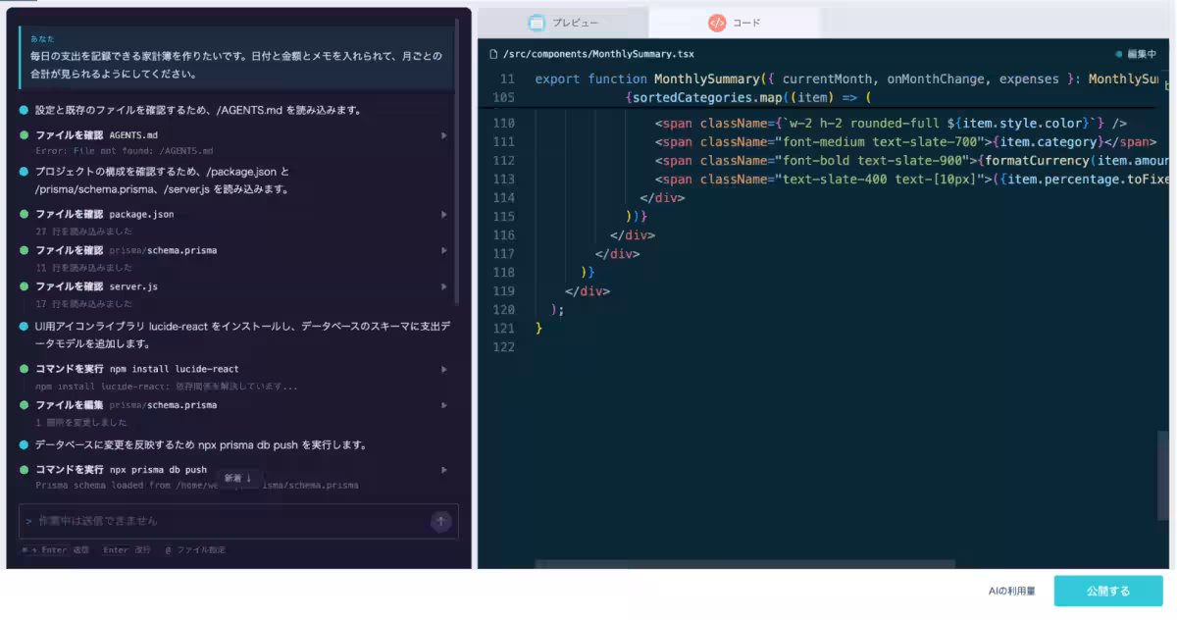Screen dimensions: 1177x620
Task: Jump to latest with 新着 button
Action: point(238,478)
